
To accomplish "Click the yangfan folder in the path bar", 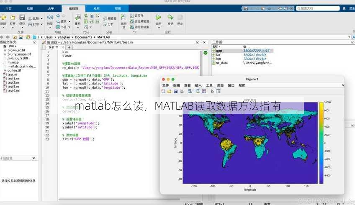I will point(64,37).
